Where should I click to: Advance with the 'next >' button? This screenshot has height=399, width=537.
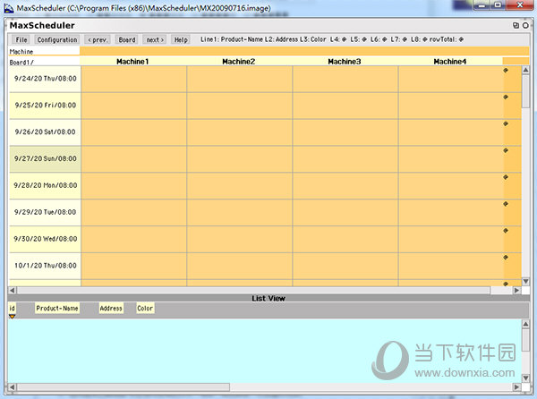click(155, 39)
